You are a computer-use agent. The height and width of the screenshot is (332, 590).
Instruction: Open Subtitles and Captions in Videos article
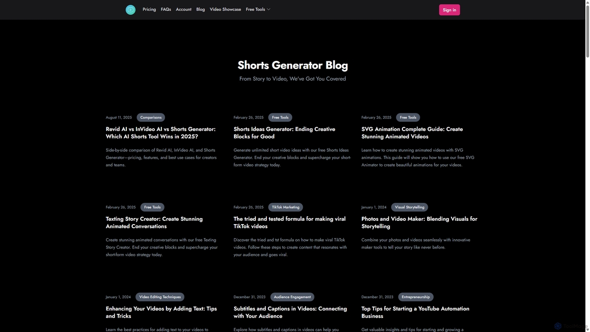(x=290, y=312)
